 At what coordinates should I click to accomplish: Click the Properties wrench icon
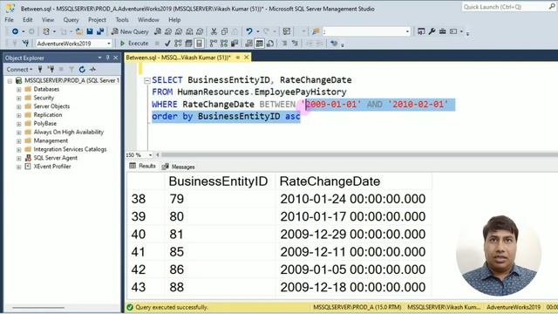[432, 31]
